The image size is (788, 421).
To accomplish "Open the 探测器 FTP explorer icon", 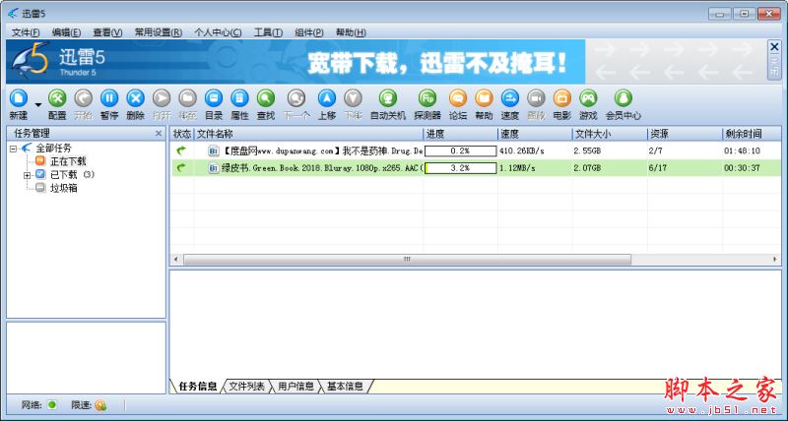I will pos(427,98).
